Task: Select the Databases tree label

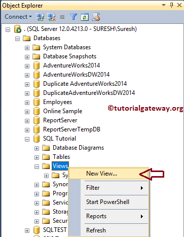Action: click(47, 38)
